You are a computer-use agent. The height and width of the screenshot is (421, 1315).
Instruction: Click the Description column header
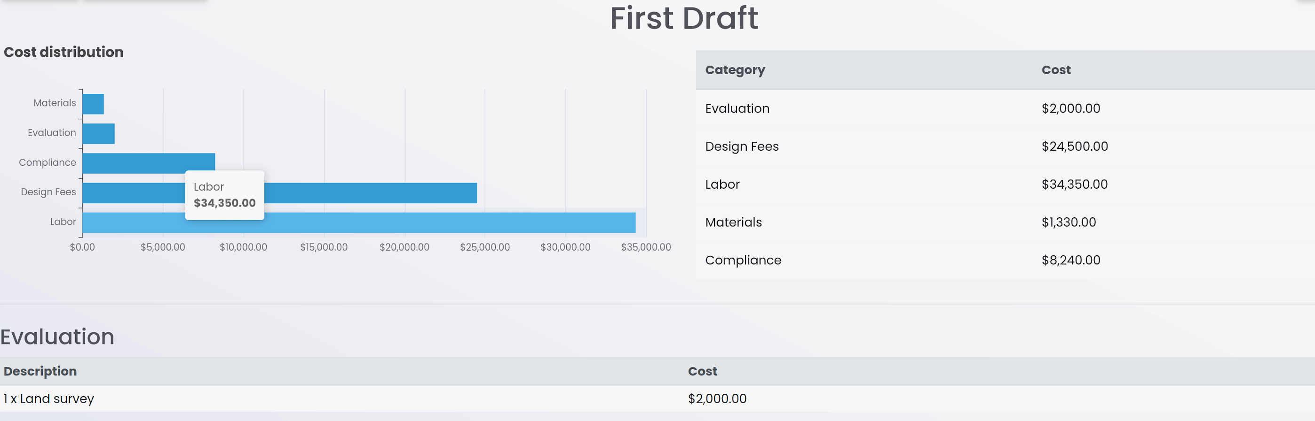click(x=40, y=371)
